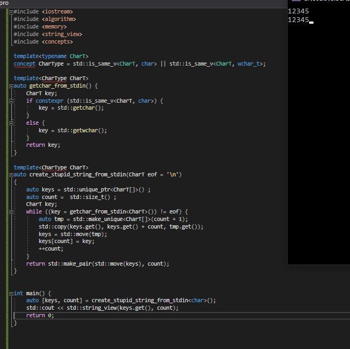350x349 pixels.
Task: Click the '#include <algorithm>' line
Action: (x=45, y=19)
